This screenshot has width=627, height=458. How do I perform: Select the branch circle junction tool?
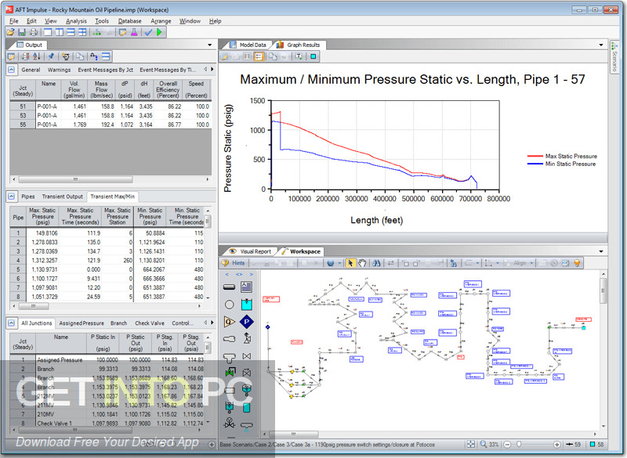pos(229,305)
